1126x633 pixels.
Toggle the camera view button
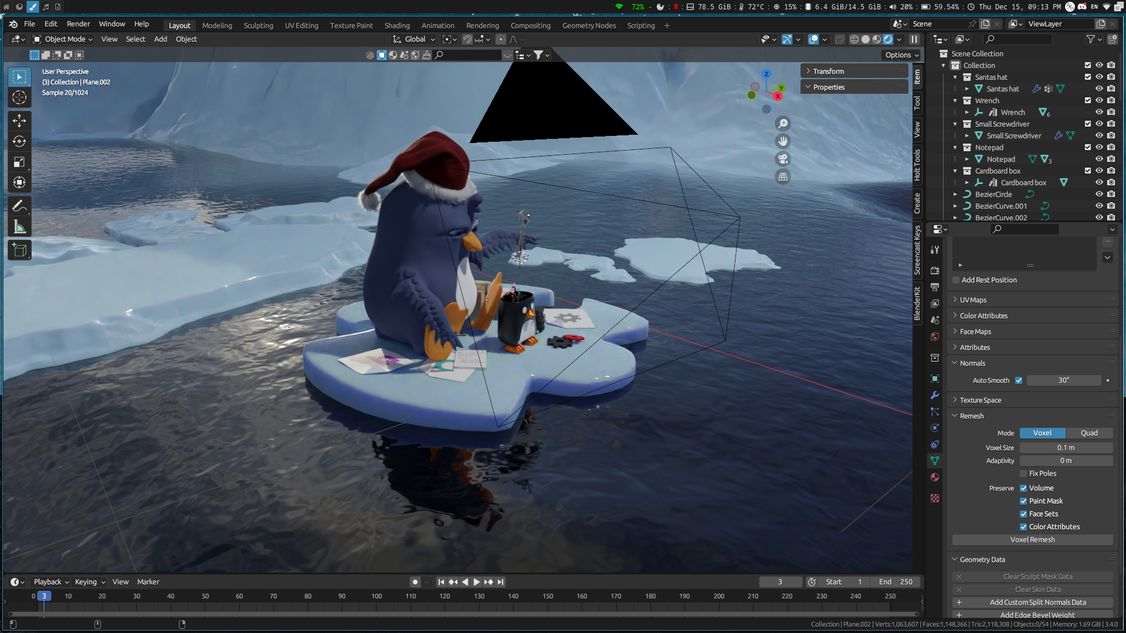pyautogui.click(x=782, y=159)
